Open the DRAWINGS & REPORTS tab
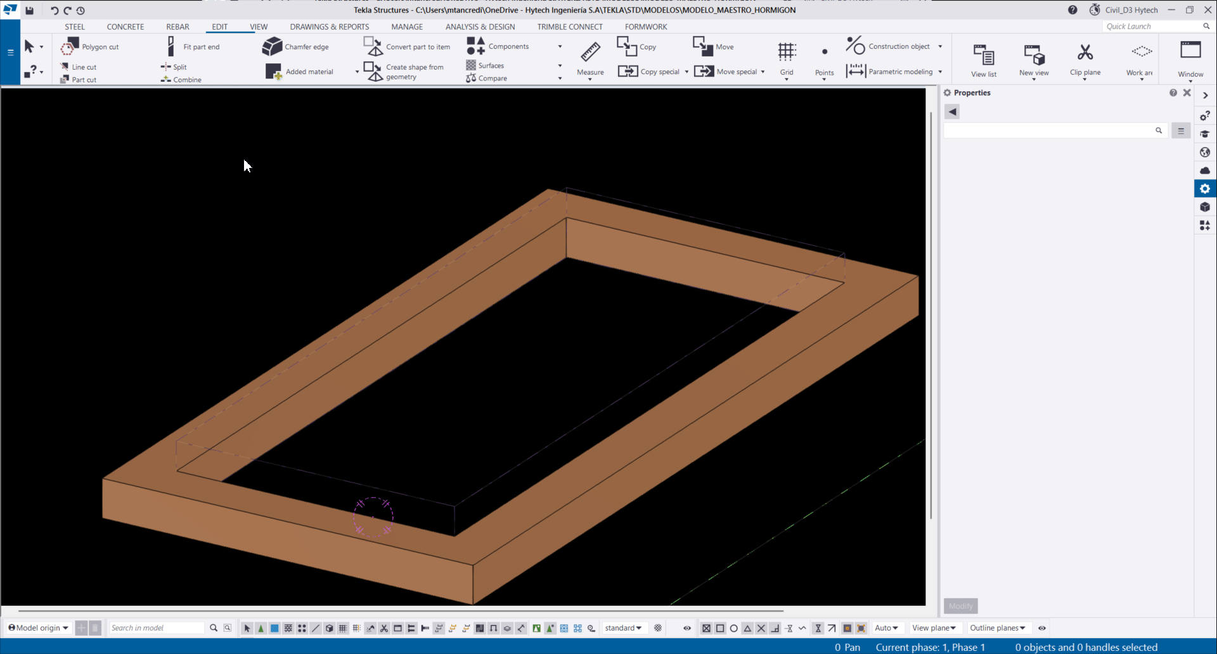Viewport: 1217px width, 654px height. pyautogui.click(x=329, y=27)
